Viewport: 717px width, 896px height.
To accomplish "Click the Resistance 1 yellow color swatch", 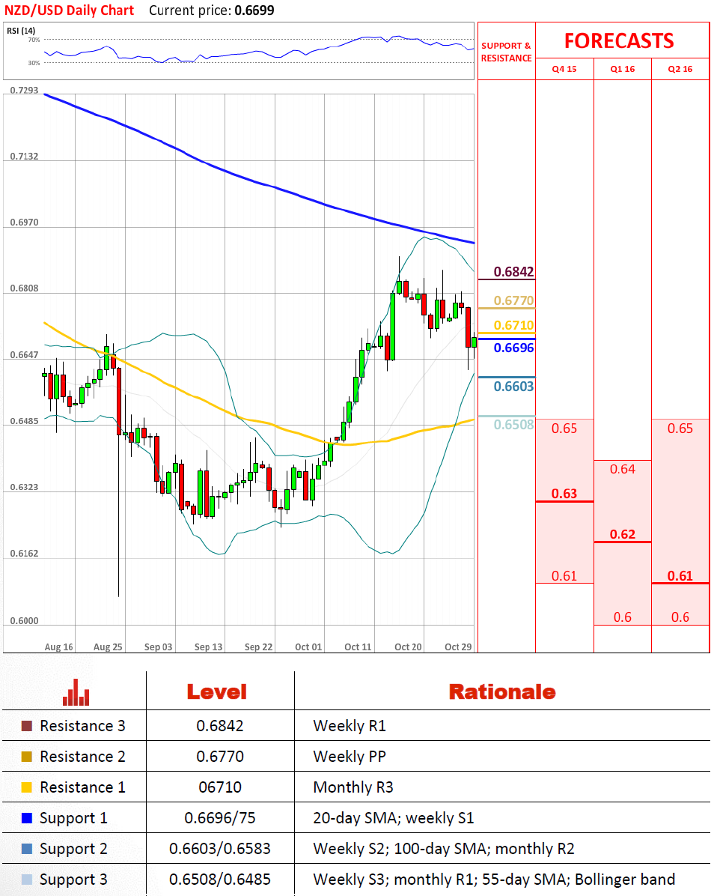I will click(x=27, y=787).
